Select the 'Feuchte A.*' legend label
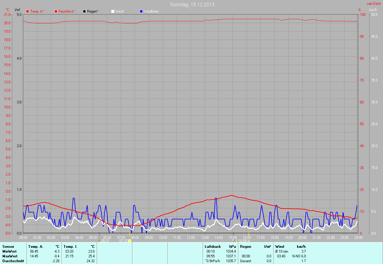The height and width of the screenshot is (264, 383). click(x=67, y=11)
